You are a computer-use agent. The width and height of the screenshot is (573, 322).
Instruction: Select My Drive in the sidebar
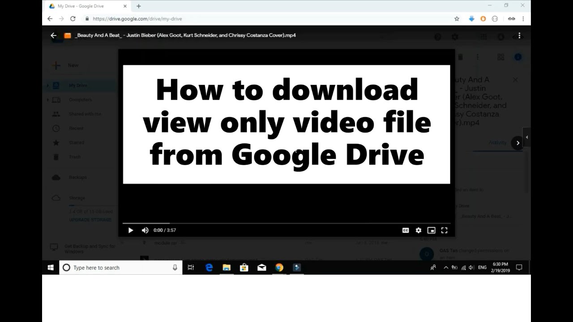(x=78, y=85)
